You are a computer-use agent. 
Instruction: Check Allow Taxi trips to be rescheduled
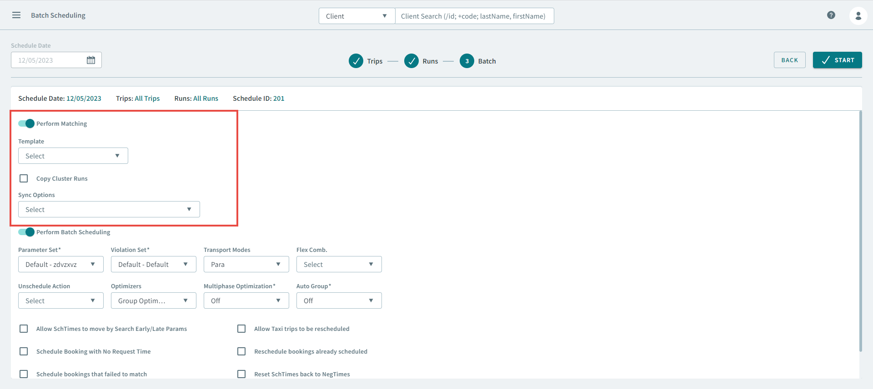[241, 329]
